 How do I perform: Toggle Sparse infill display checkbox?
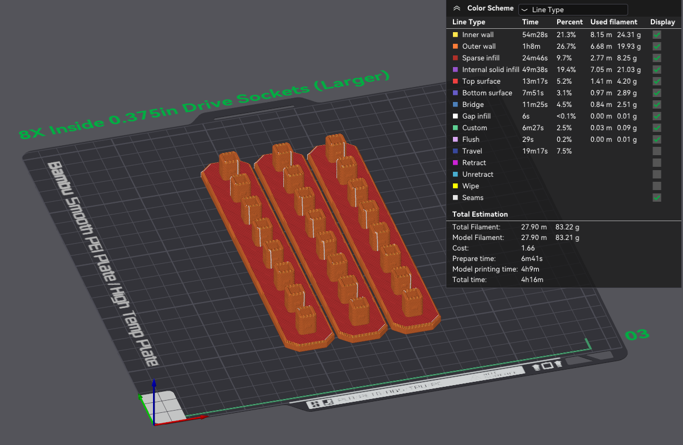[x=657, y=58]
